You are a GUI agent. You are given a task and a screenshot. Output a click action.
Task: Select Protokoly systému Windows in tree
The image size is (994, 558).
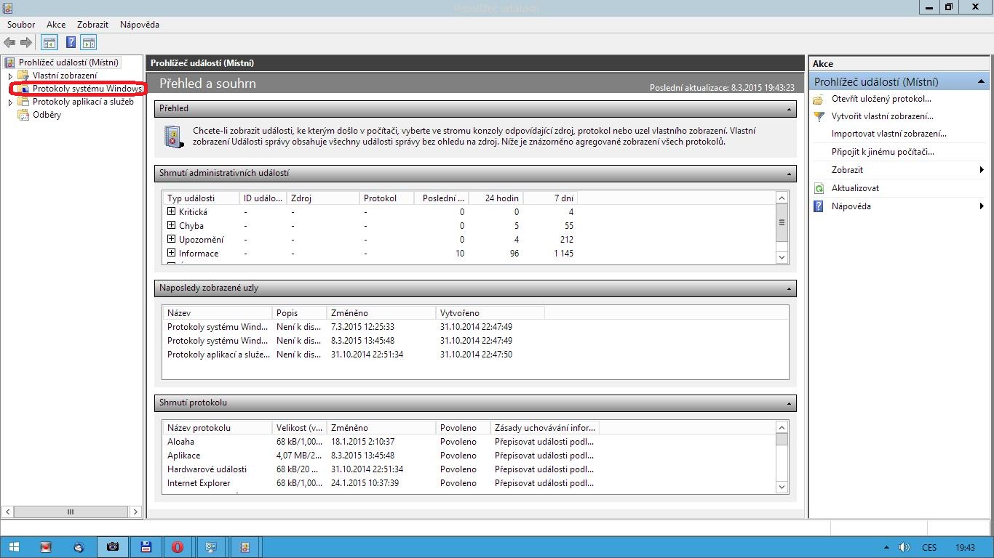tap(87, 89)
